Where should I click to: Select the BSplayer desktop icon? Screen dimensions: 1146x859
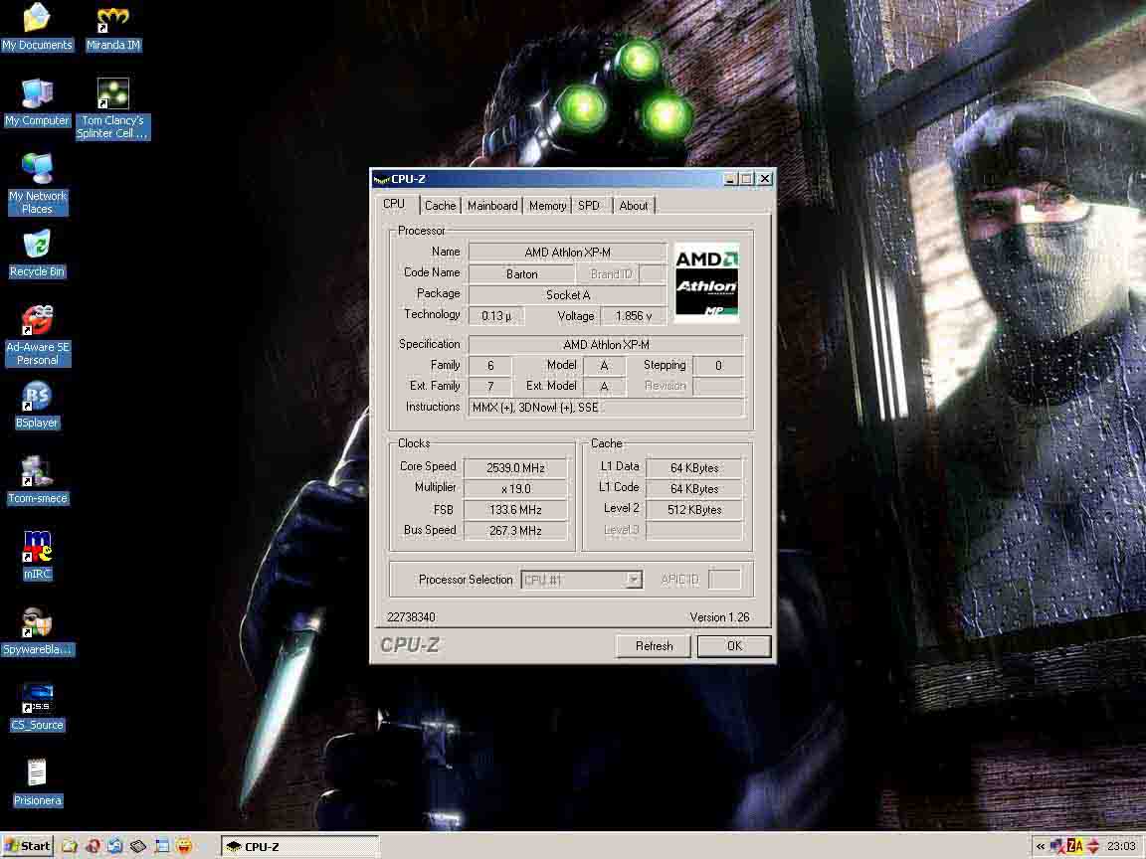coord(37,398)
